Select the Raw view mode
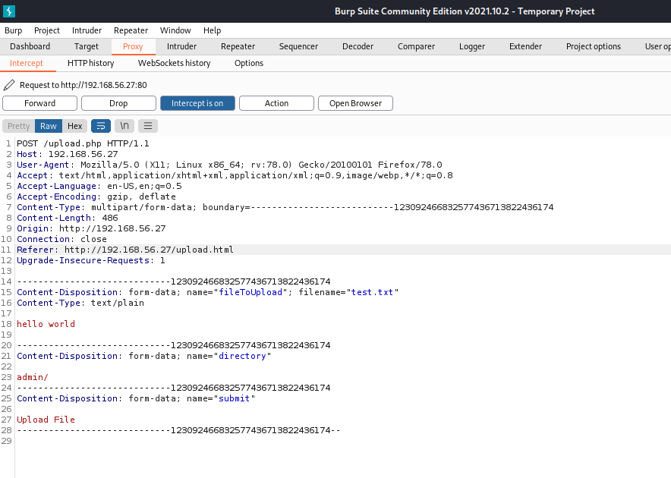 pyautogui.click(x=49, y=126)
